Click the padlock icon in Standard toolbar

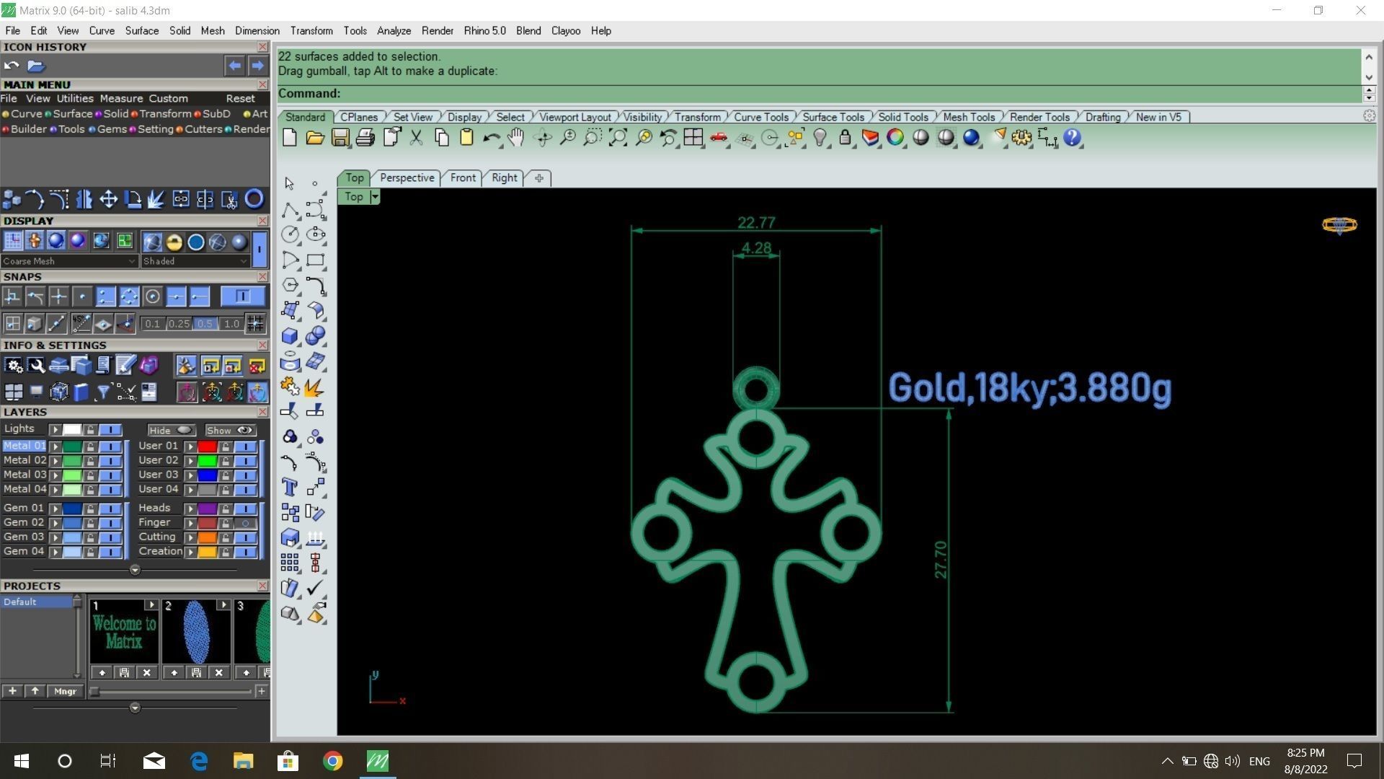coord(845,138)
